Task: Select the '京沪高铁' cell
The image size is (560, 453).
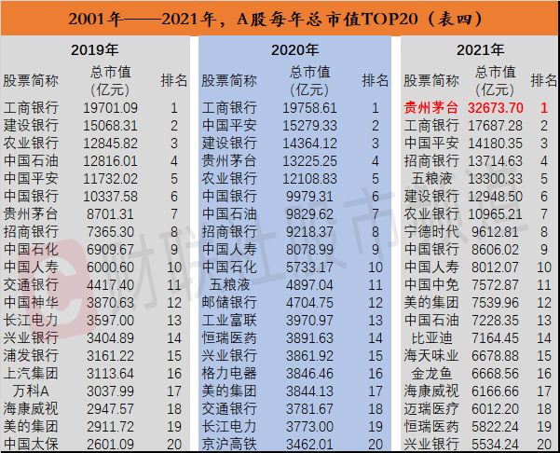Action: pyautogui.click(x=229, y=444)
